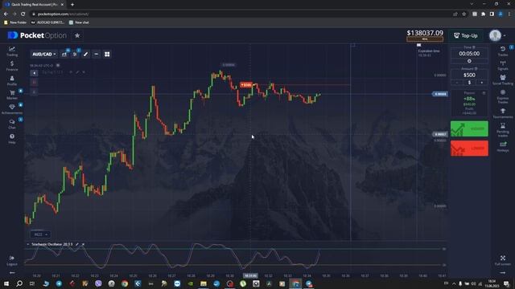Viewport: 515px width, 289px height.
Task: Open timeframe M dropdown at chart bottom-left
Action: coord(40,234)
